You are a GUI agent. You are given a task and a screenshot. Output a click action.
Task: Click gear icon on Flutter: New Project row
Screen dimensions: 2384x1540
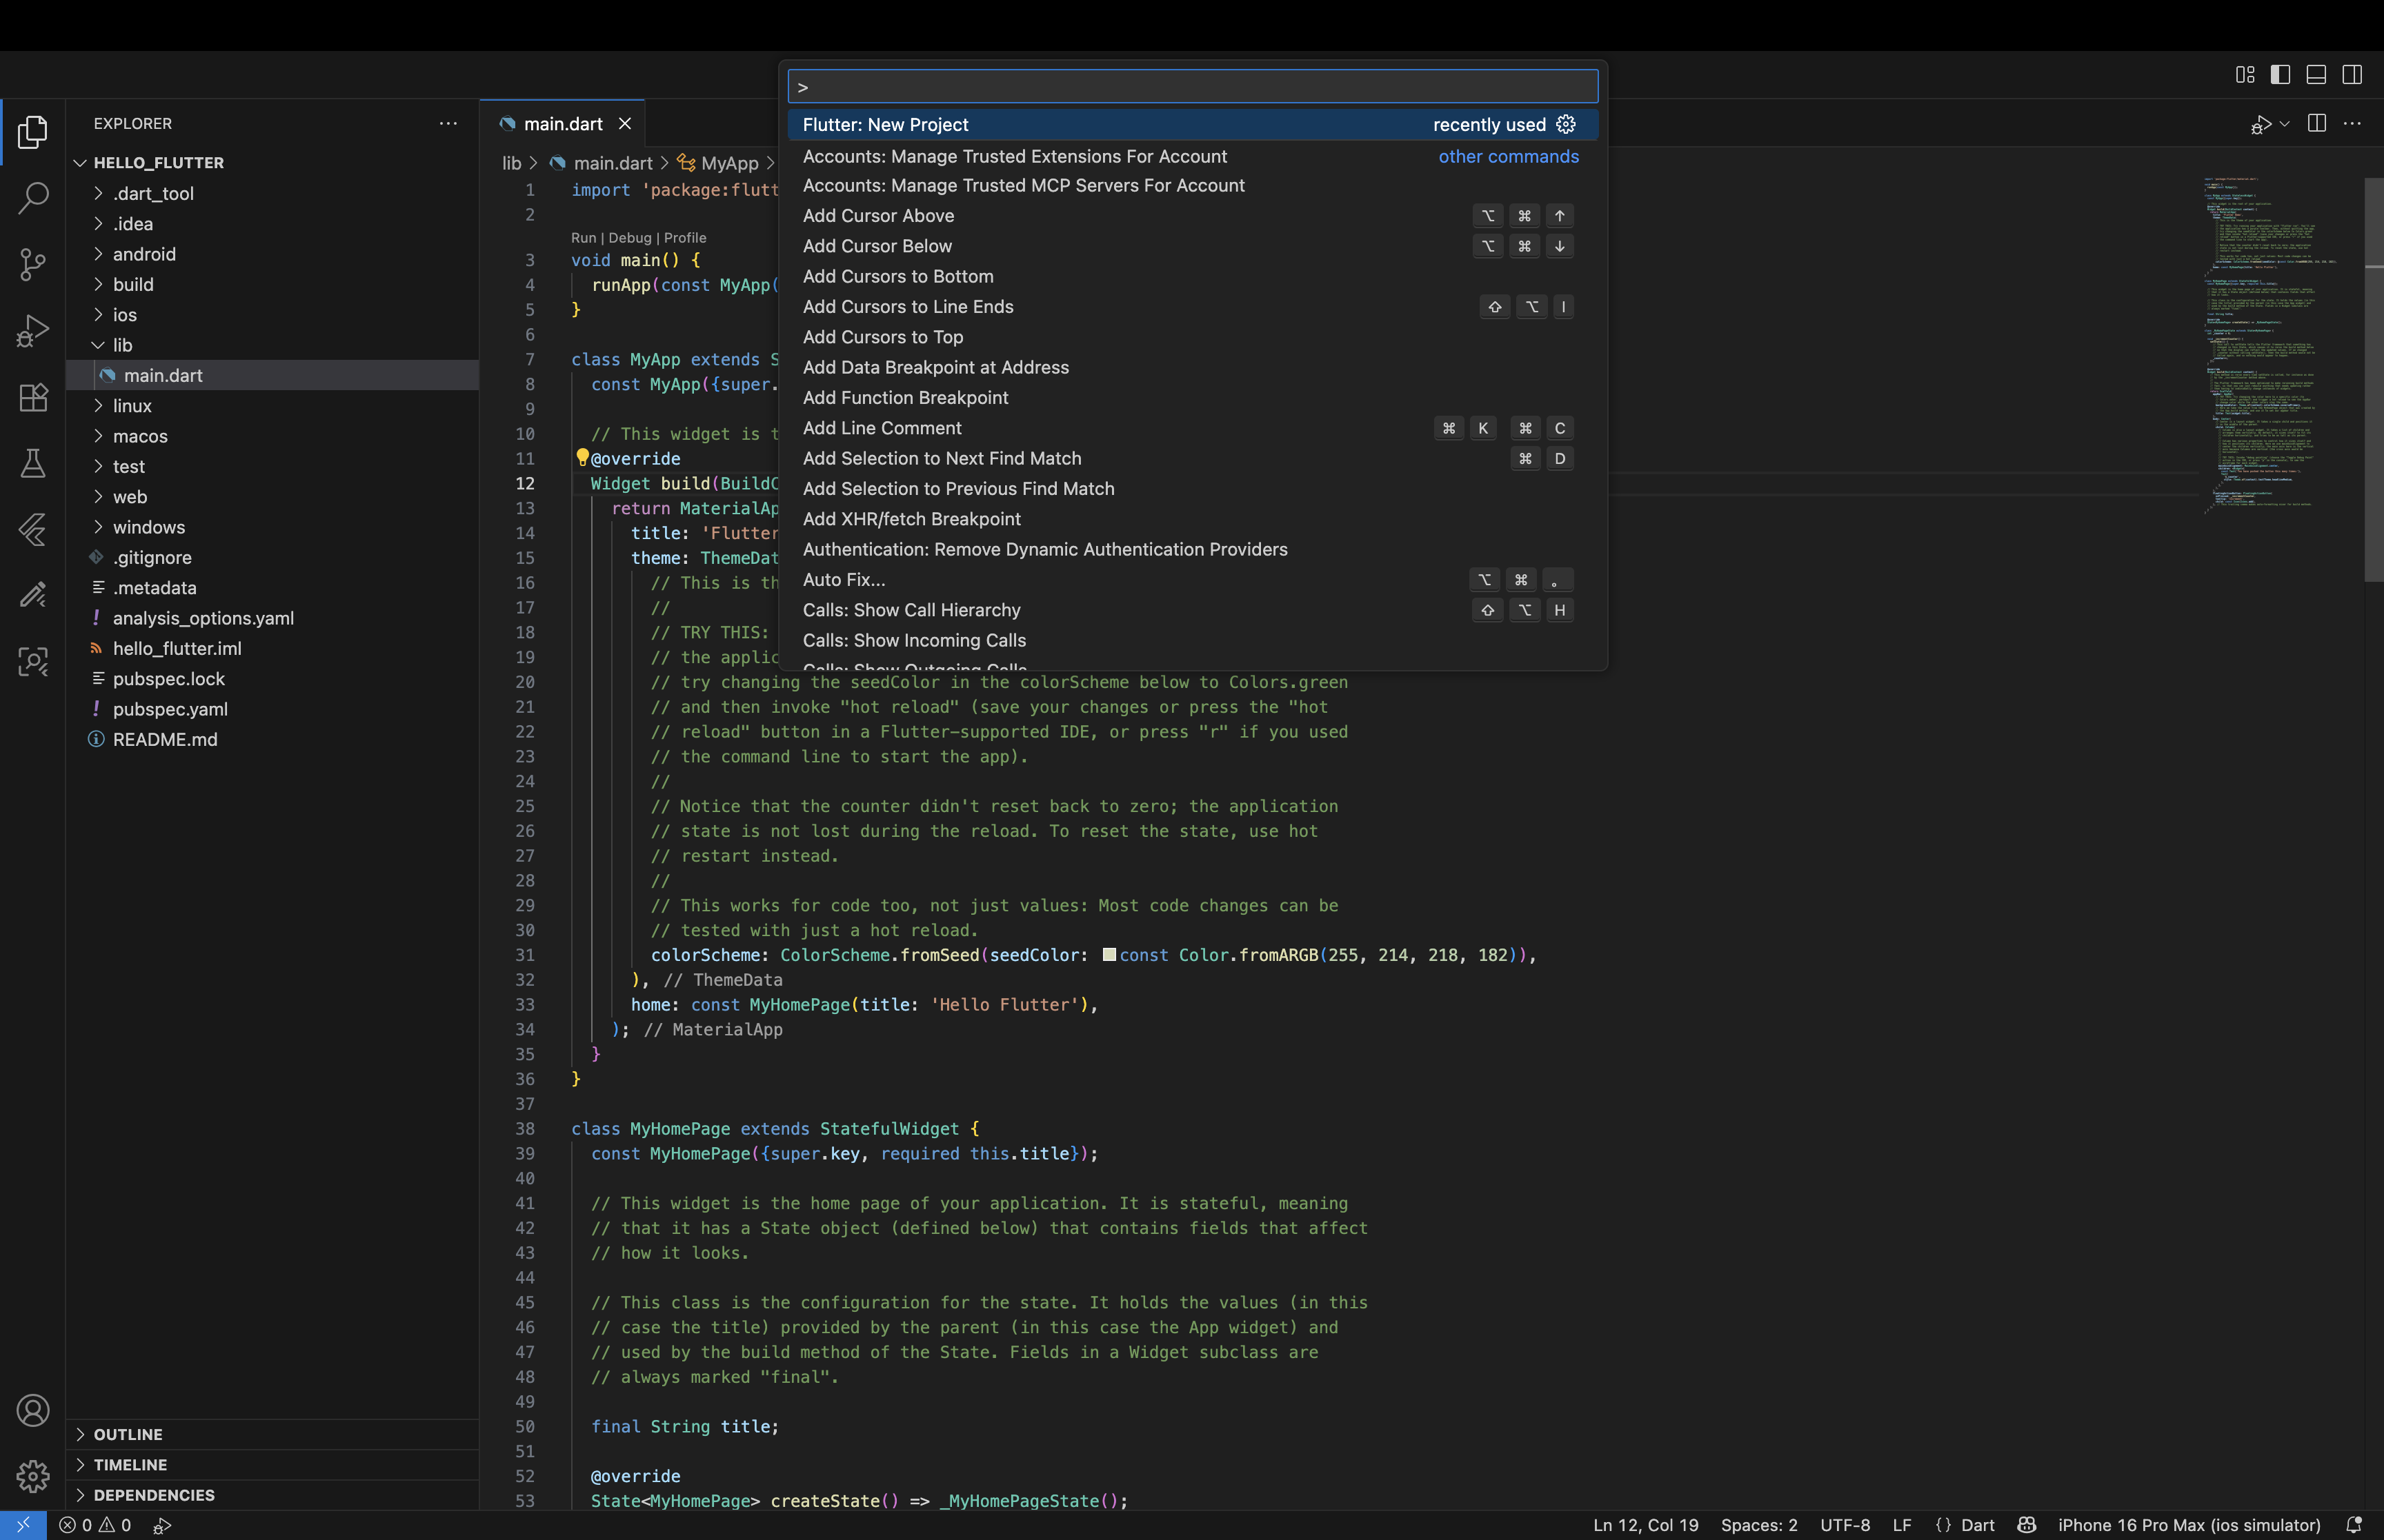click(x=1567, y=124)
